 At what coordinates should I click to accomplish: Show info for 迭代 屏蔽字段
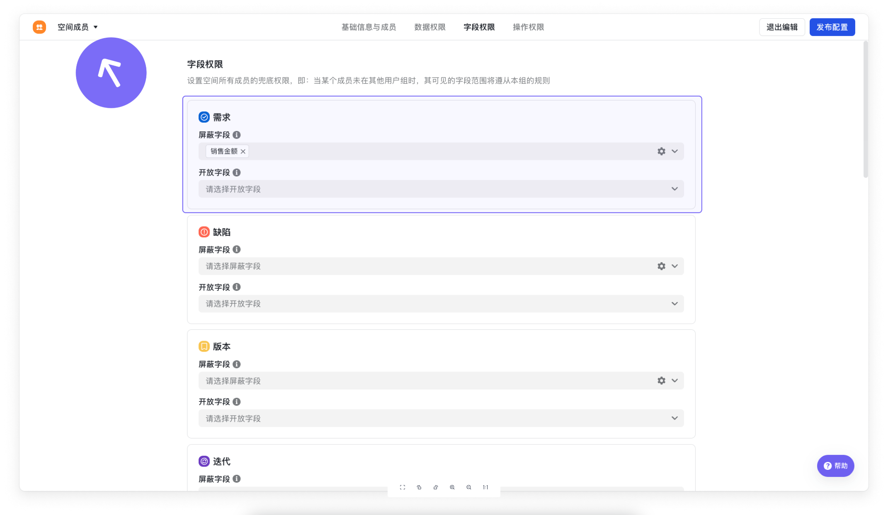(237, 479)
